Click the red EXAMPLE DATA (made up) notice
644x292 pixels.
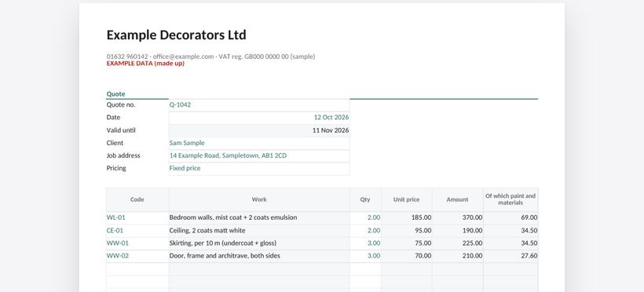point(145,64)
